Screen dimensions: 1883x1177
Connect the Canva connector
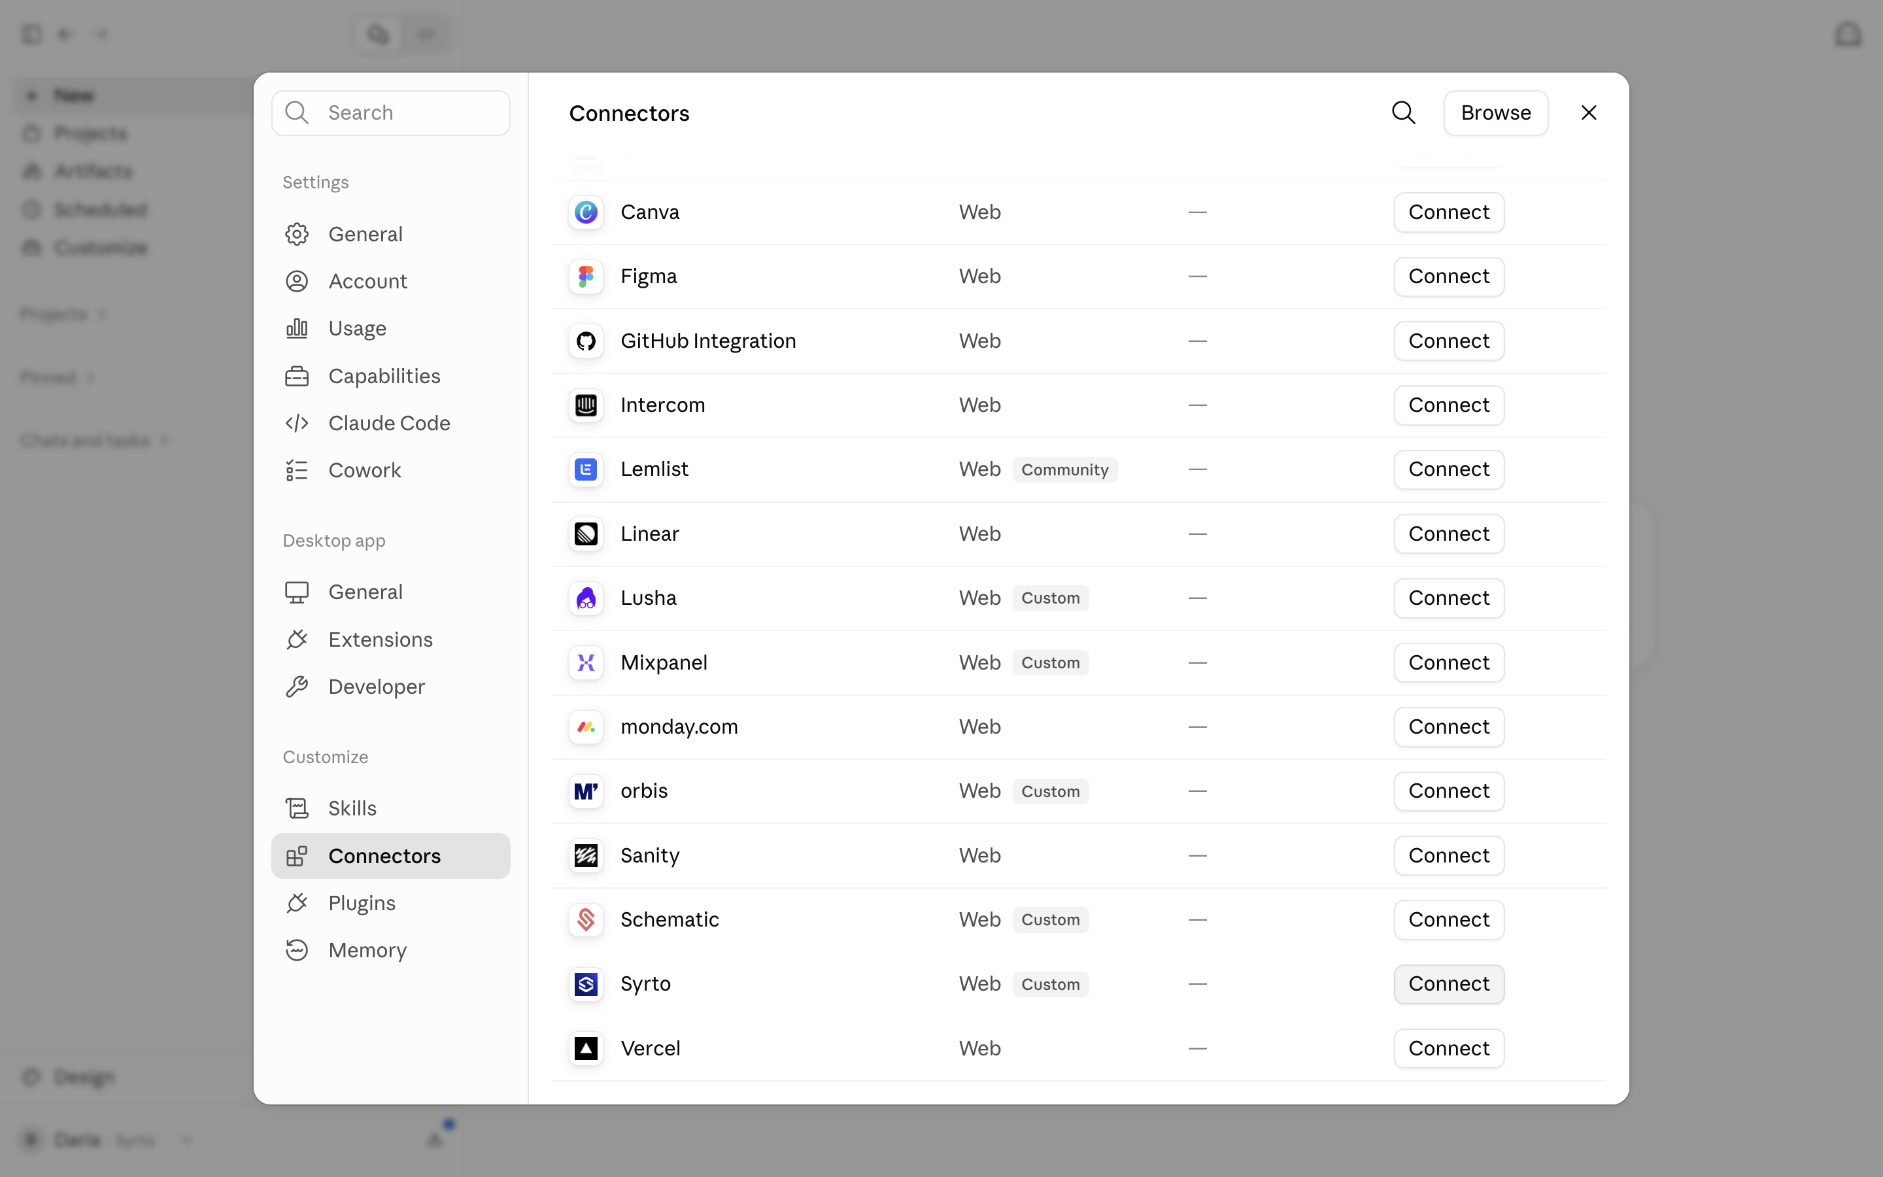point(1449,212)
